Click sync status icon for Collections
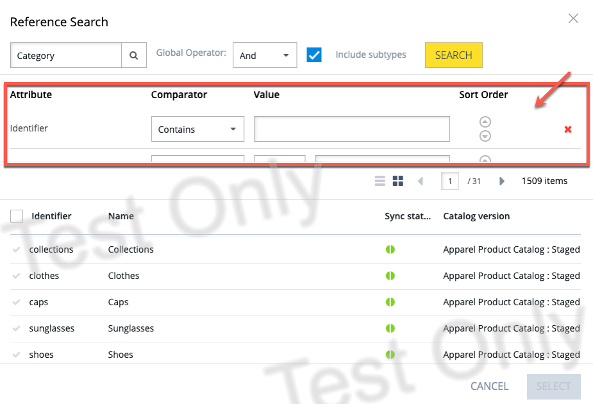The width and height of the screenshot is (593, 404). point(390,249)
